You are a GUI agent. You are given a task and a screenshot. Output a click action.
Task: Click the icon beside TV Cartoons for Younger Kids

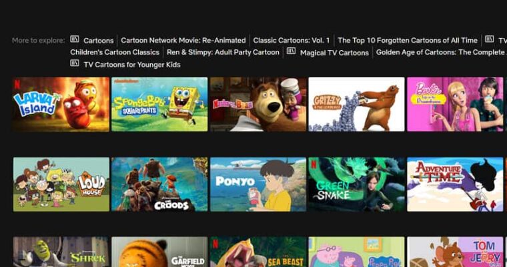pyautogui.click(x=74, y=63)
